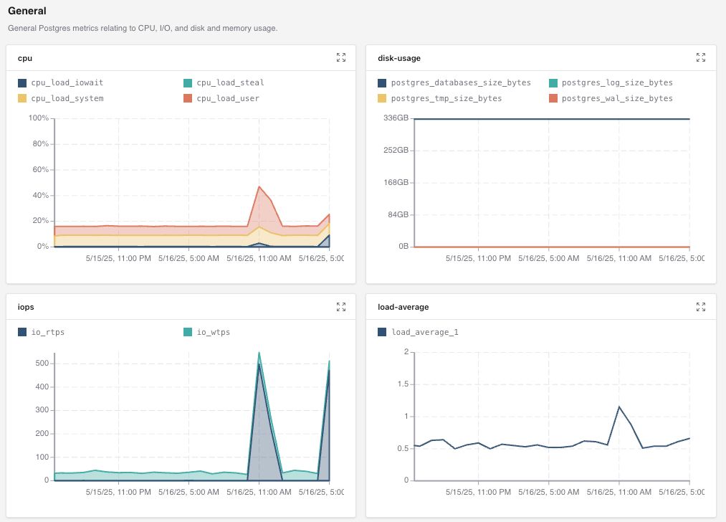Click the 336GB axis label in disk-usage chart

point(396,118)
